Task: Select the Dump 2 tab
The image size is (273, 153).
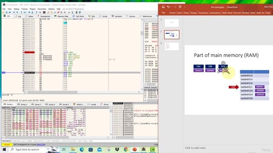Action: tap(23, 105)
